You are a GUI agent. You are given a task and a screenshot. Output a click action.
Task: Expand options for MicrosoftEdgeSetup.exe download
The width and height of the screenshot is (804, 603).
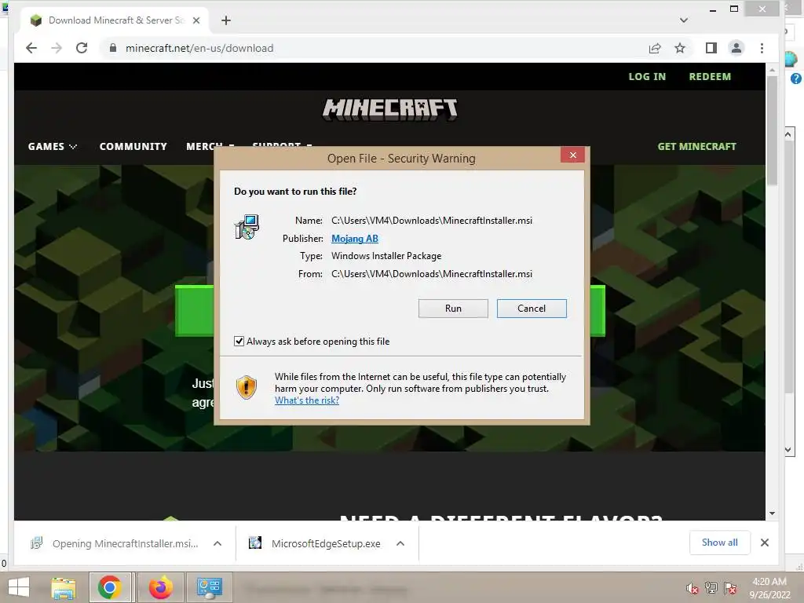coord(400,543)
